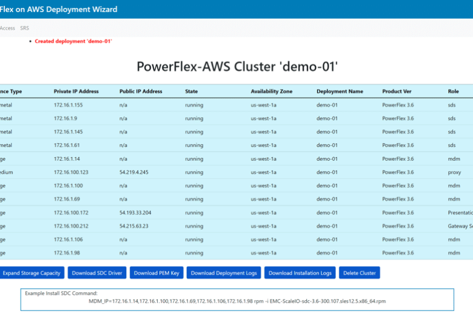473x313 pixels.
Task: Click 'PowerFlex 3.6' in 172.16.1.106 row
Action: click(x=398, y=240)
